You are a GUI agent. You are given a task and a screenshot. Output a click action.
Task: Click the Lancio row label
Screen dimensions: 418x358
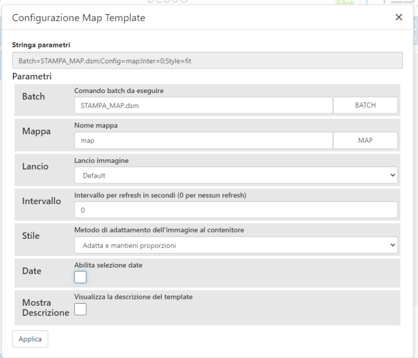coord(36,166)
